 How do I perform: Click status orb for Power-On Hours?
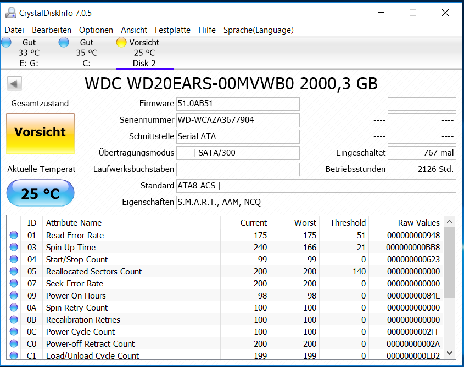click(x=14, y=295)
